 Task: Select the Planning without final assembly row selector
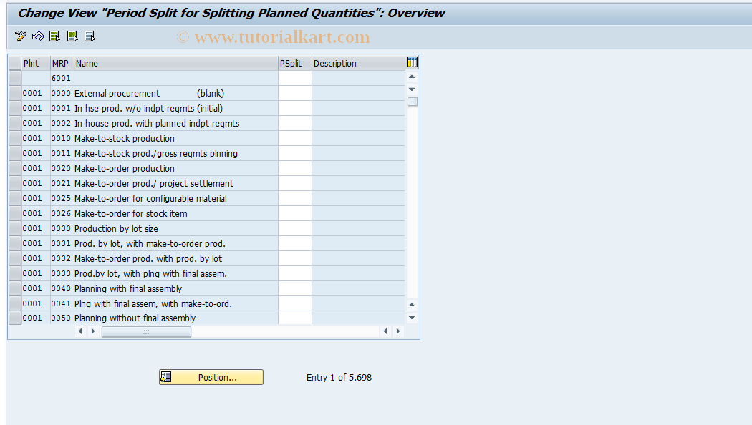click(15, 318)
